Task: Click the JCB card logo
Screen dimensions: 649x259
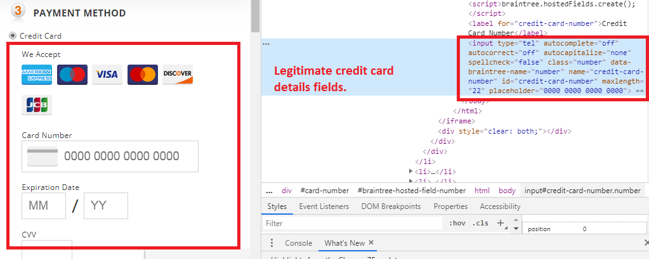Action: pyautogui.click(x=36, y=105)
